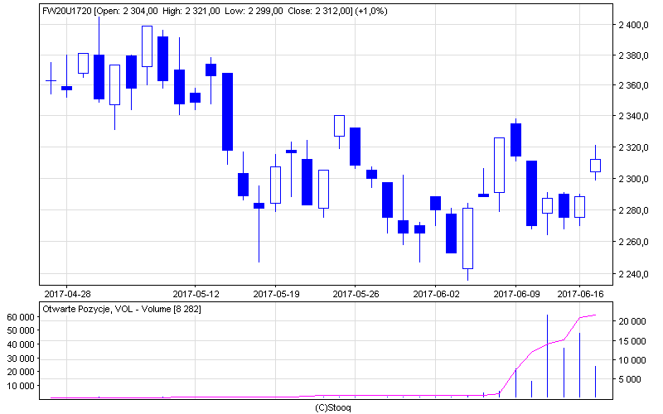Click the 10 000 left axis label
663x414 pixels.
click(20, 386)
